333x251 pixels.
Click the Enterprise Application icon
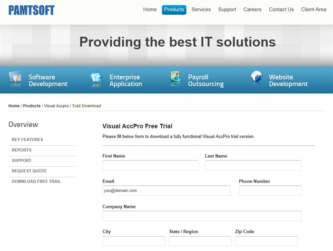(x=97, y=79)
